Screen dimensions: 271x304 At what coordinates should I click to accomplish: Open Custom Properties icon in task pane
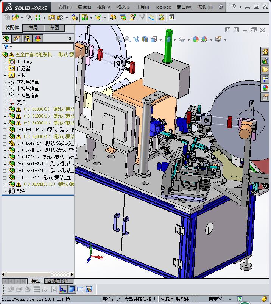pyautogui.click(x=265, y=97)
